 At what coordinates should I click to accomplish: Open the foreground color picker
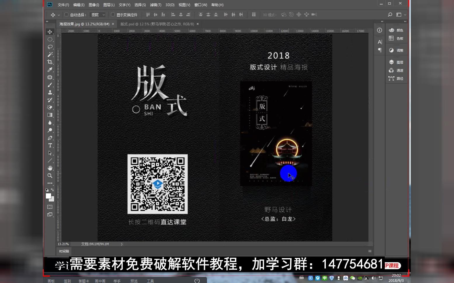[x=48, y=196]
